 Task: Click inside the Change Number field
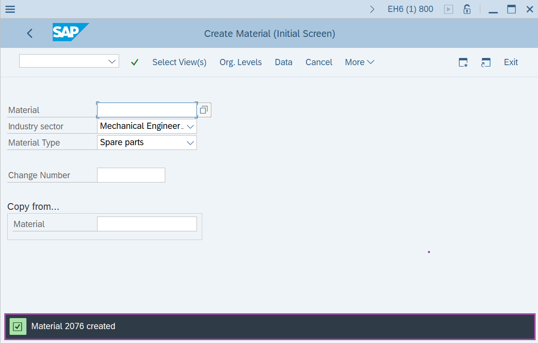131,175
